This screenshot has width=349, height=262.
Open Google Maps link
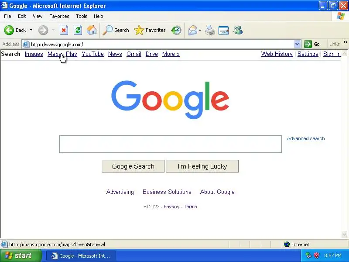54,54
